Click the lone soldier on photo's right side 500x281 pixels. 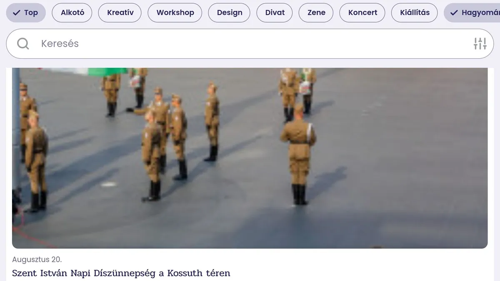(x=298, y=154)
